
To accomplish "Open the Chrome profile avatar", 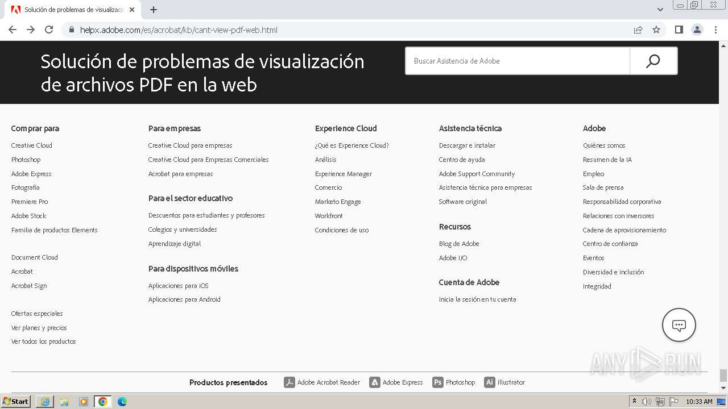I will click(x=697, y=30).
